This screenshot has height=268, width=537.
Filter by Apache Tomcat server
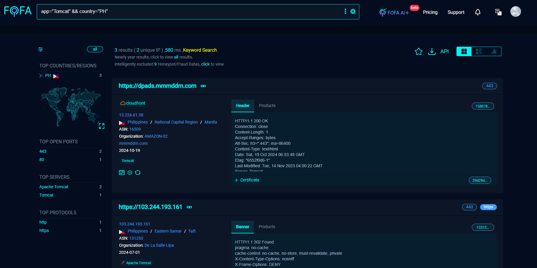pos(54,187)
